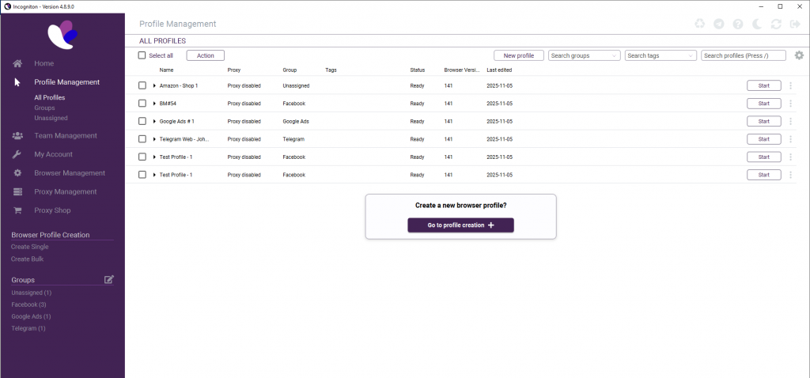This screenshot has height=378, width=810.
Task: Open three-dot menu for Amazon - Shop 1
Action: [x=790, y=85]
